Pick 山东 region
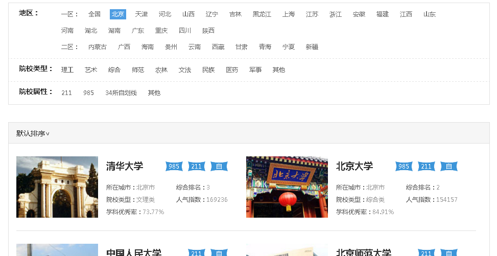 pos(430,14)
